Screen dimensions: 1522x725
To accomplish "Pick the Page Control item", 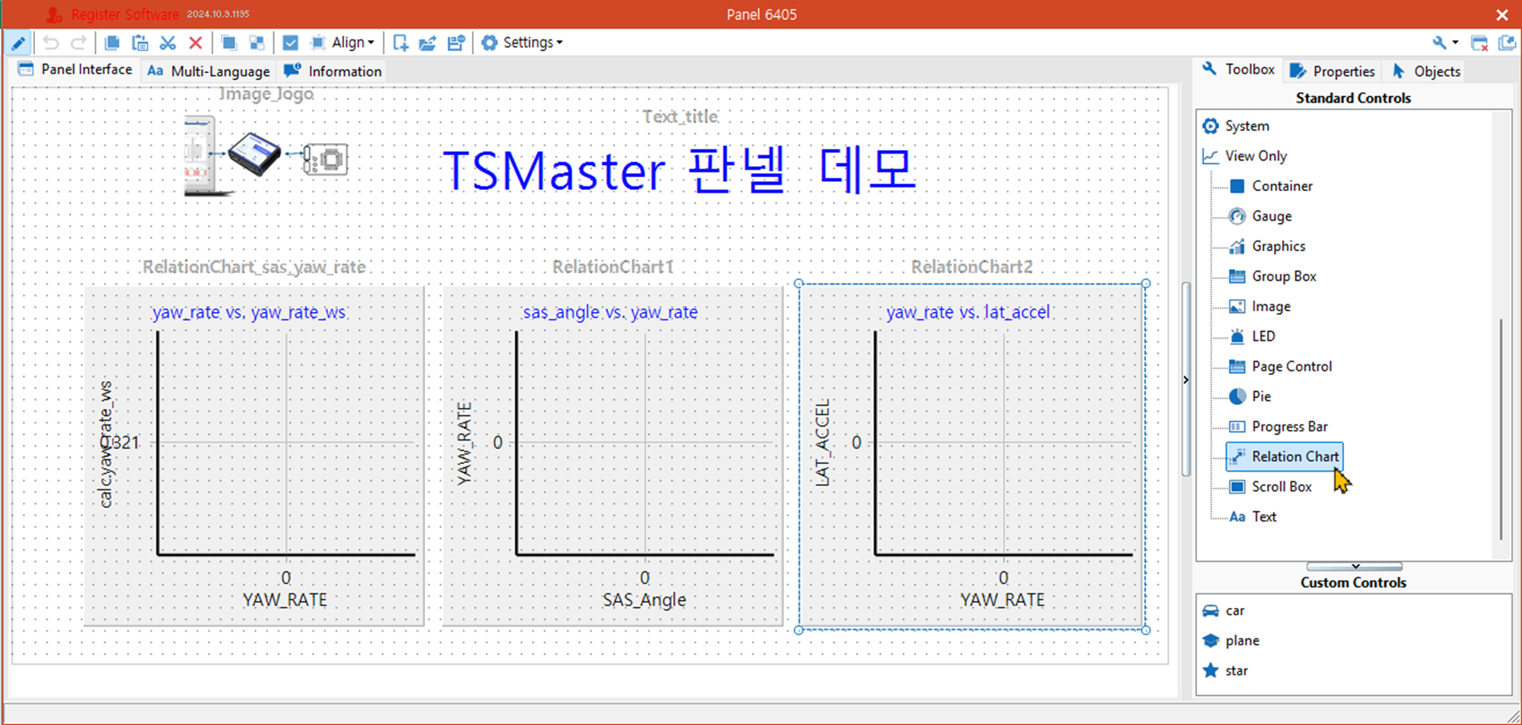I will click(1281, 366).
